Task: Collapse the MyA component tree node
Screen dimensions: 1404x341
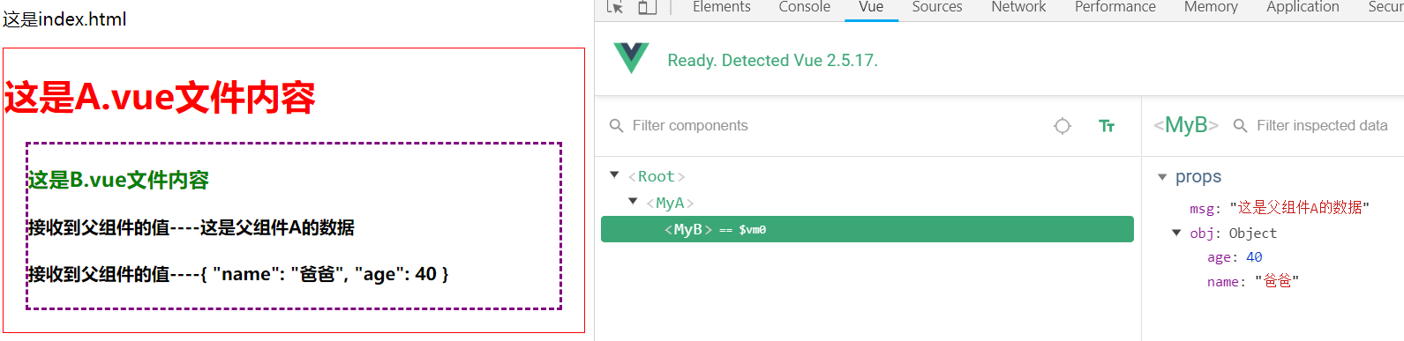Action: 632,202
